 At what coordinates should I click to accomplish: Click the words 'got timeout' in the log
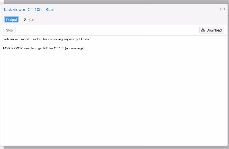(x=84, y=39)
